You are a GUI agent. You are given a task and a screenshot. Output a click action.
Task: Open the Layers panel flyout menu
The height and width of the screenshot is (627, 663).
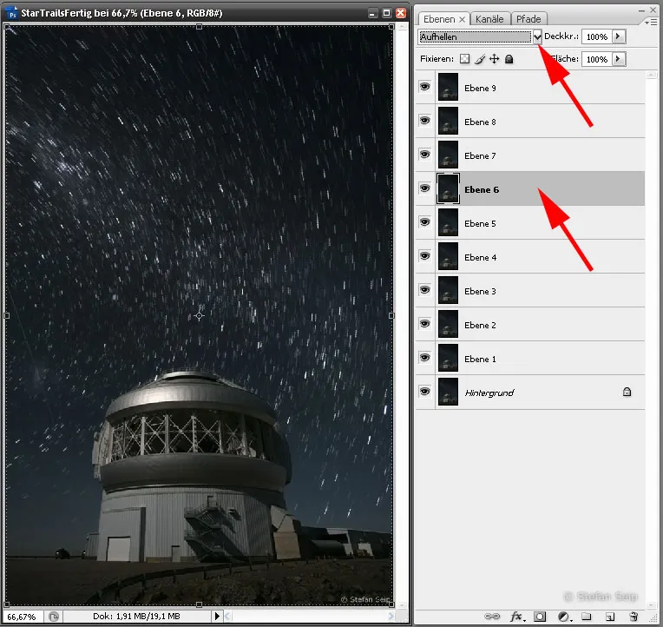(x=651, y=22)
